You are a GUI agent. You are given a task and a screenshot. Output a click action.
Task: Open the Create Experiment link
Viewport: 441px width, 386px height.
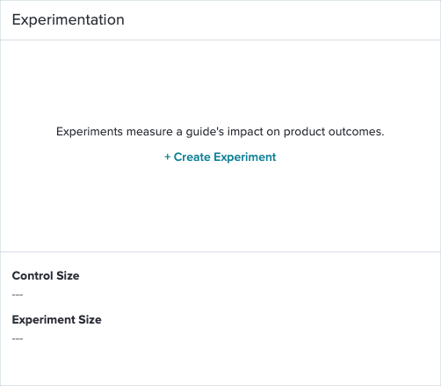coord(220,157)
